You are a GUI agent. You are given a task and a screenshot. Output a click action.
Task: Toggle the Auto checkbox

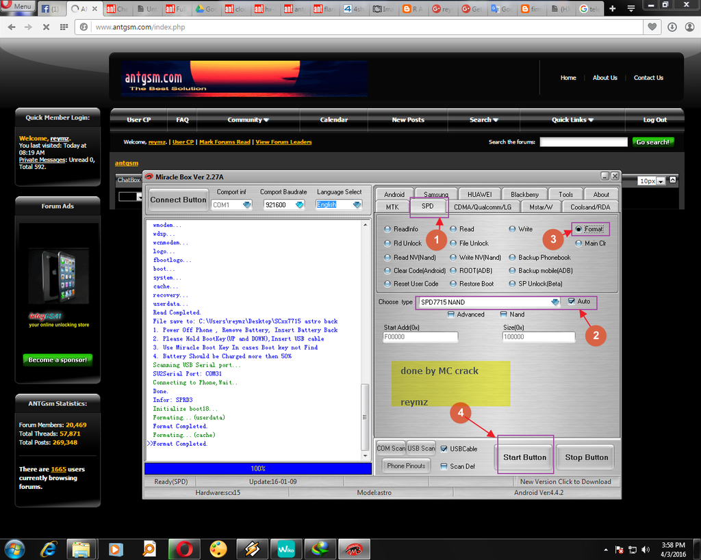572,301
